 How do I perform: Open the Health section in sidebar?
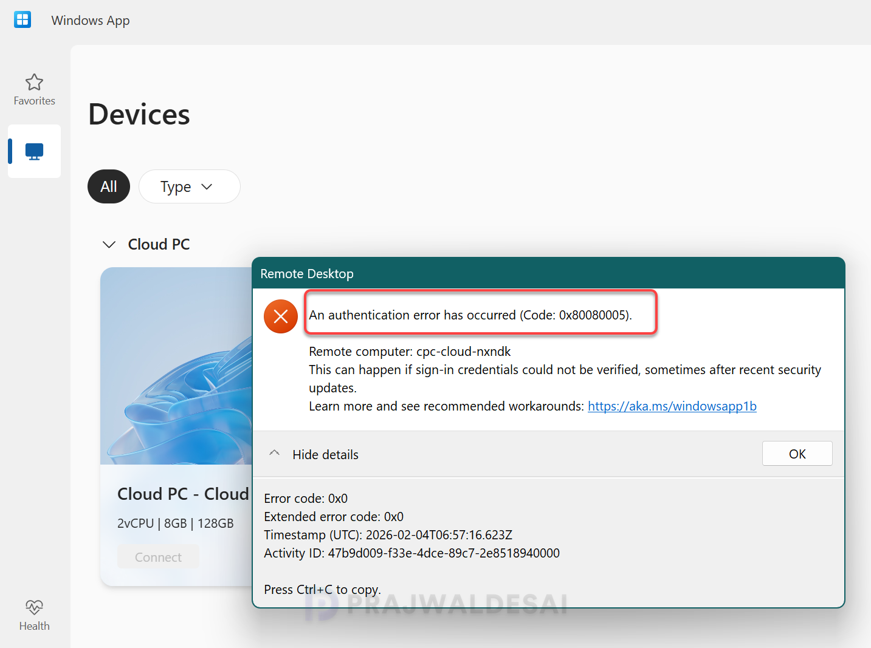[34, 615]
